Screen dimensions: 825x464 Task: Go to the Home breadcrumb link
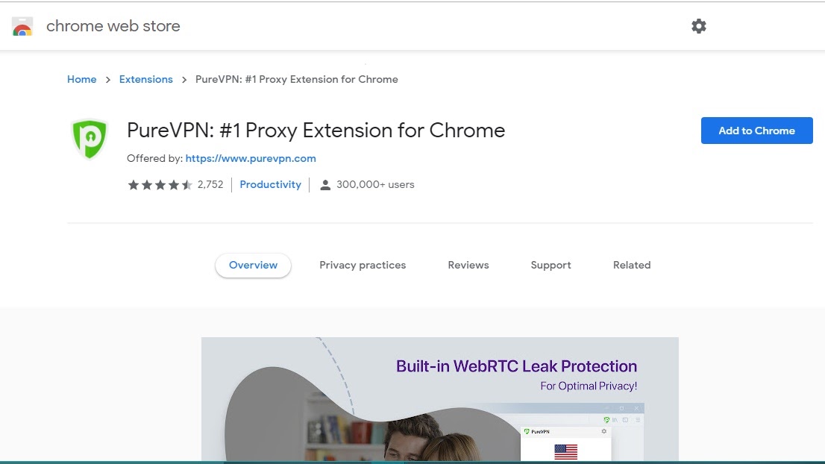pyautogui.click(x=81, y=79)
